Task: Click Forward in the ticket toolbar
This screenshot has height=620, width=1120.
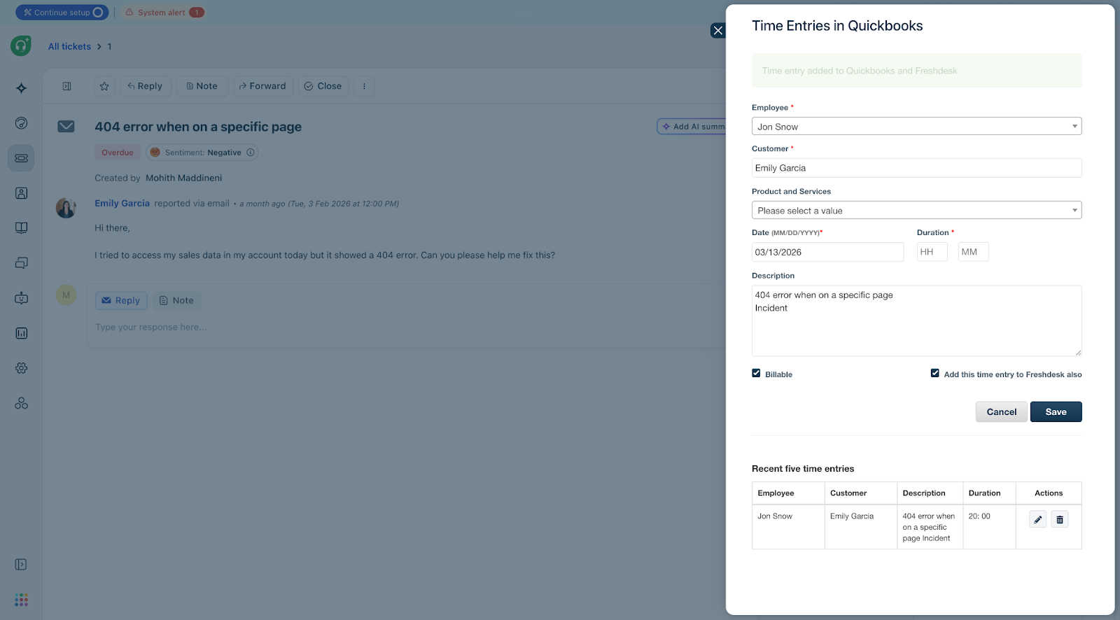Action: (x=263, y=86)
